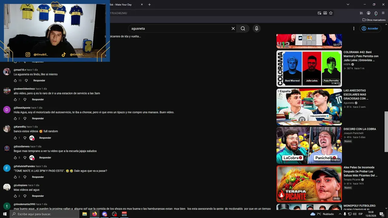Expand the list all tabs chevron
Screen dimensions: 388x218
[x=348, y=5]
